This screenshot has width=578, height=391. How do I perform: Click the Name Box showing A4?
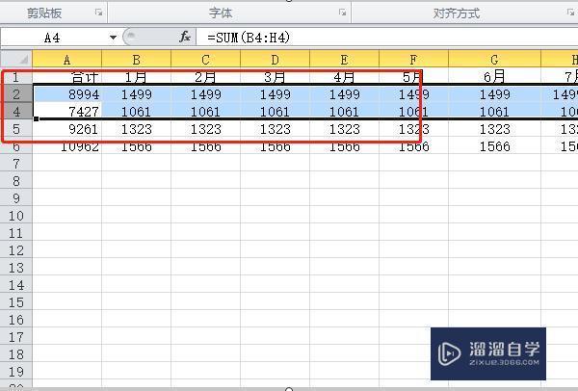tap(55, 38)
